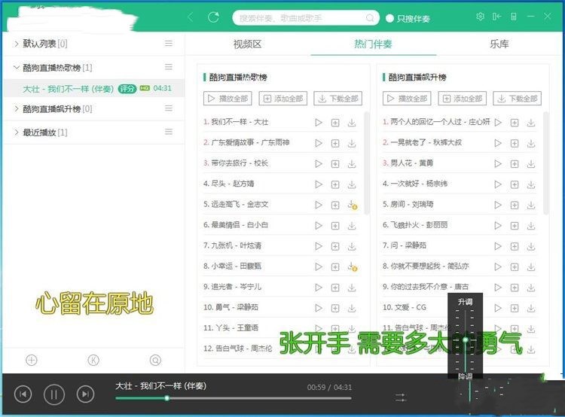Open settings gear in title bar
565x417 pixels.
(x=480, y=17)
